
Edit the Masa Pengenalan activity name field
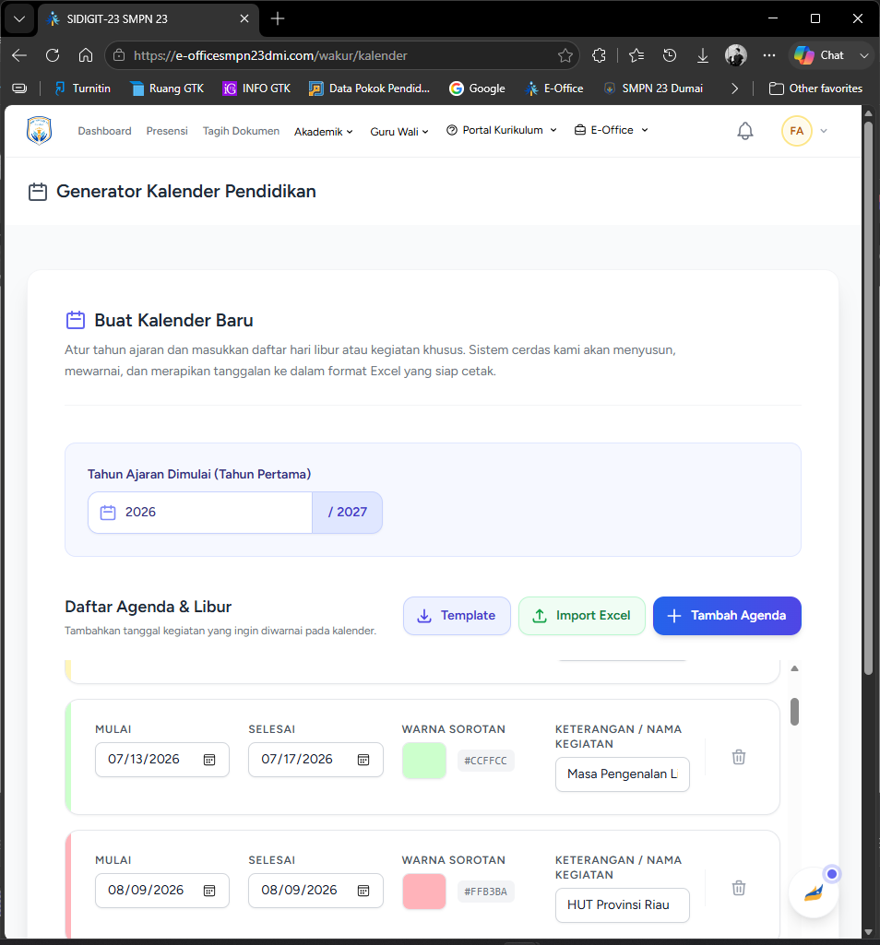pos(622,774)
